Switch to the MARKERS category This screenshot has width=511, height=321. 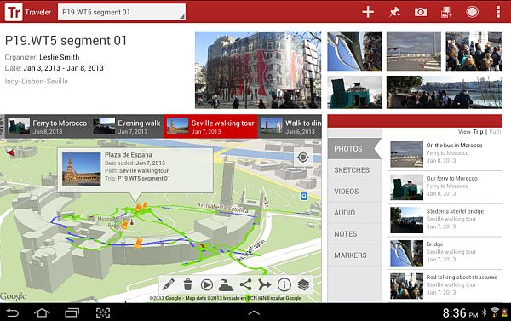[x=354, y=255]
